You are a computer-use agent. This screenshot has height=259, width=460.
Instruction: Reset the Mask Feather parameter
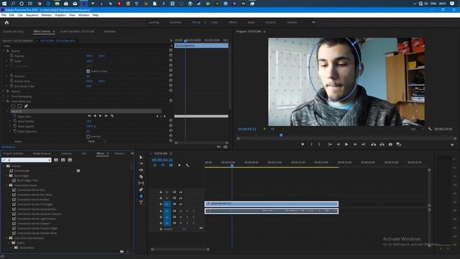[x=171, y=121]
